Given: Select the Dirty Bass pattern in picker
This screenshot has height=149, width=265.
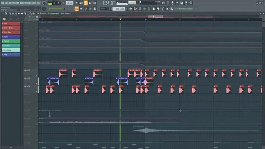Looking at the screenshot, I should pos(11,32).
